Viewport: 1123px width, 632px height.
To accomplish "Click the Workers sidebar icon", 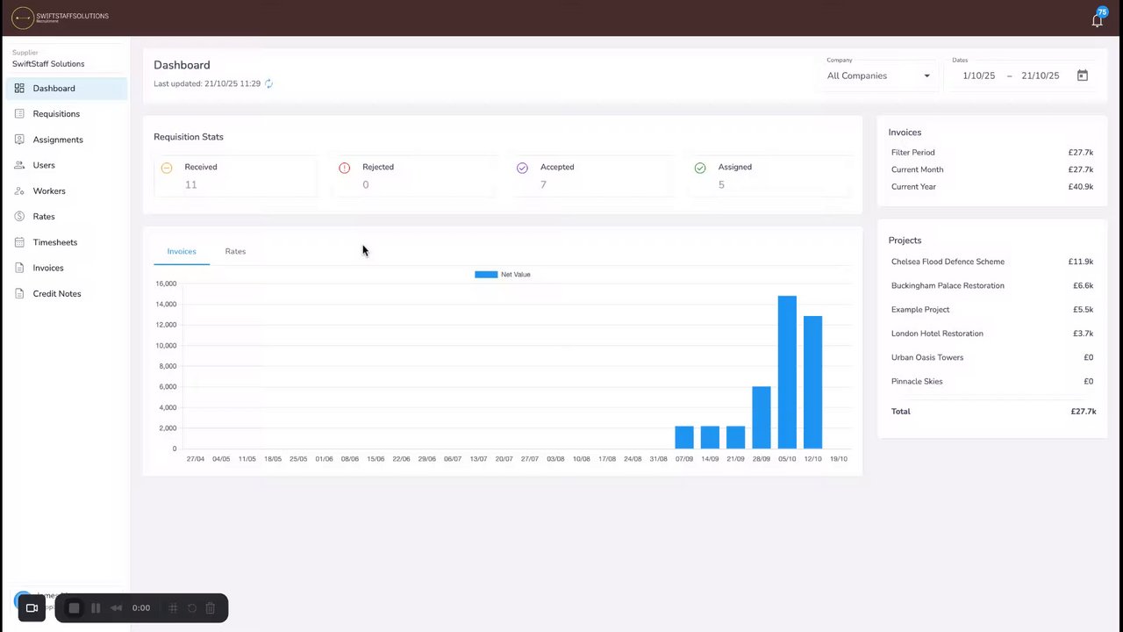I will pyautogui.click(x=19, y=190).
